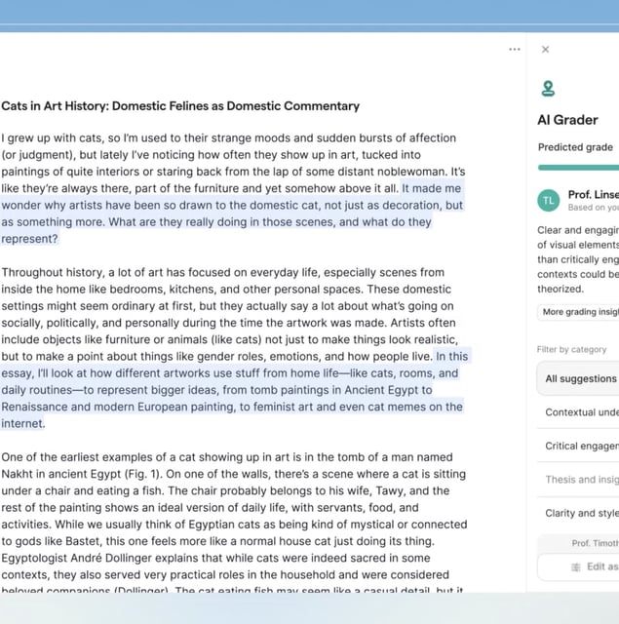Screen dimensions: 619x624
Task: Filter by Thesis and insight category
Action: point(578,480)
